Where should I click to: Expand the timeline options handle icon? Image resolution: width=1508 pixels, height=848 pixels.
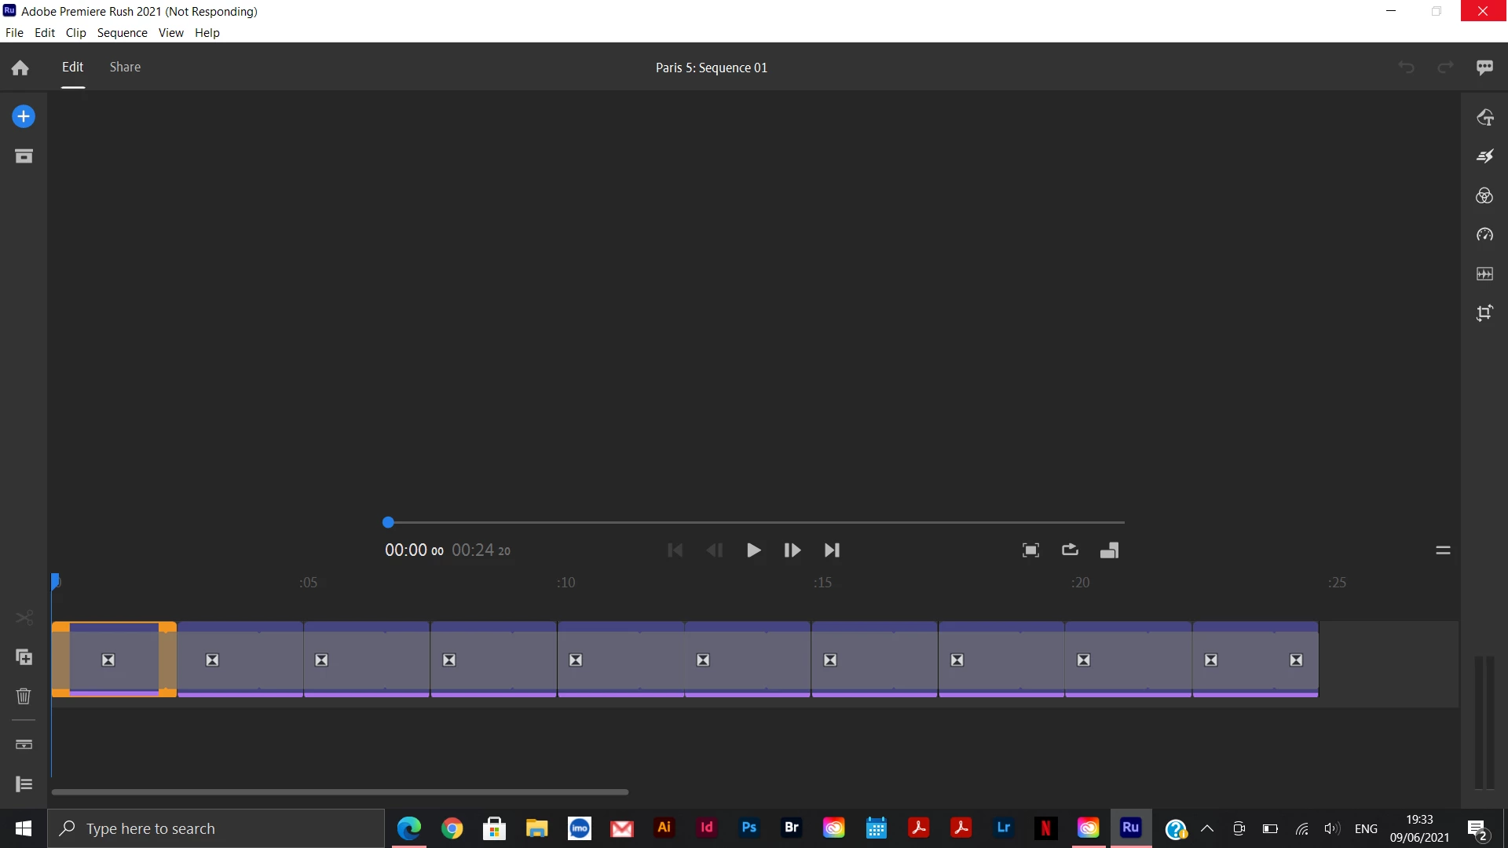point(1443,550)
